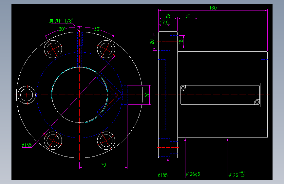Select the 26 vertical dimension text
Viewport: 284px width, 184px height.
coord(152,42)
